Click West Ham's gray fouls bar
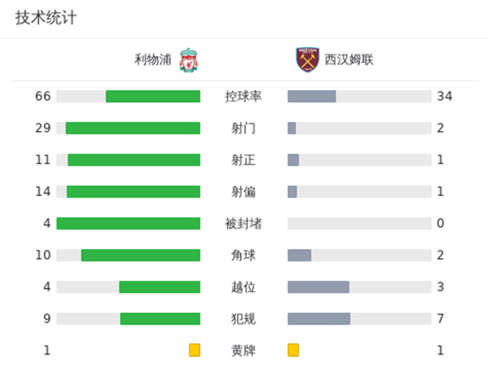 coord(319,318)
